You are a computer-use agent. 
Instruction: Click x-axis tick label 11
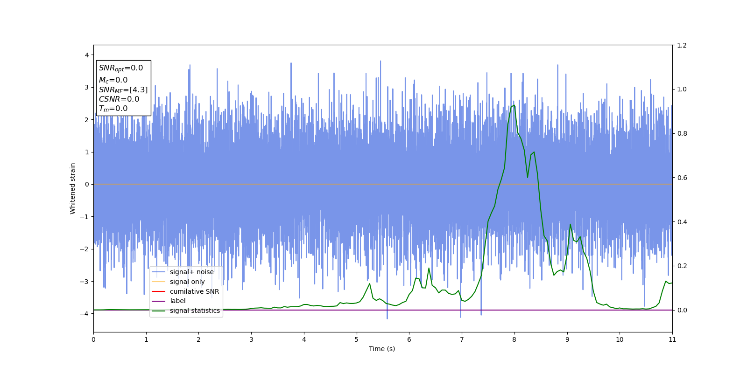point(672,339)
